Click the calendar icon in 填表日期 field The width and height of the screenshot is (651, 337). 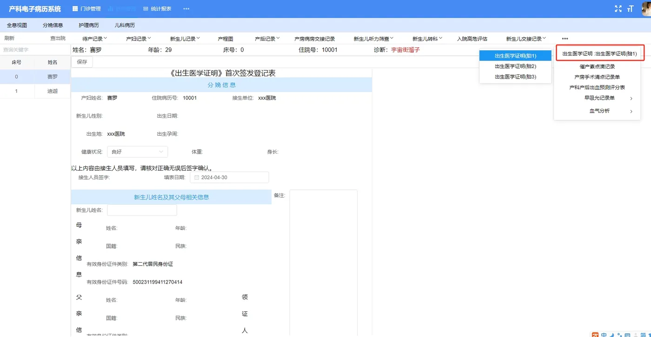click(x=196, y=177)
